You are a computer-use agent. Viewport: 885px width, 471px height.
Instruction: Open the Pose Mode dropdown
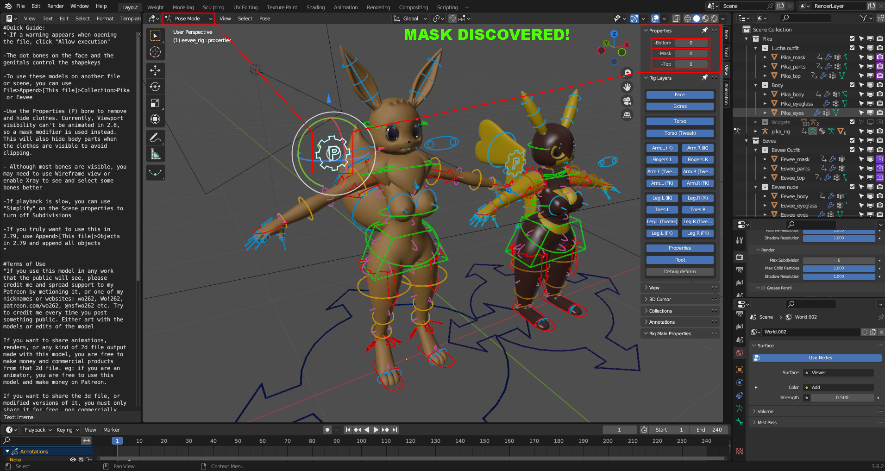[189, 19]
